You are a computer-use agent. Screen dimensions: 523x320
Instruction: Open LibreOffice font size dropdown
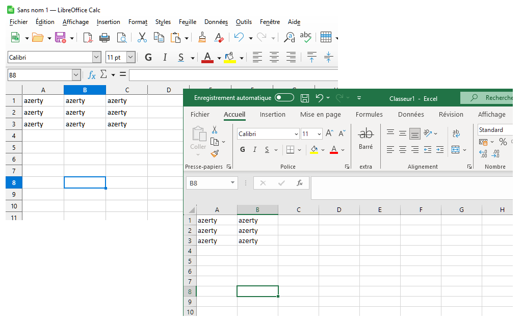pos(130,58)
